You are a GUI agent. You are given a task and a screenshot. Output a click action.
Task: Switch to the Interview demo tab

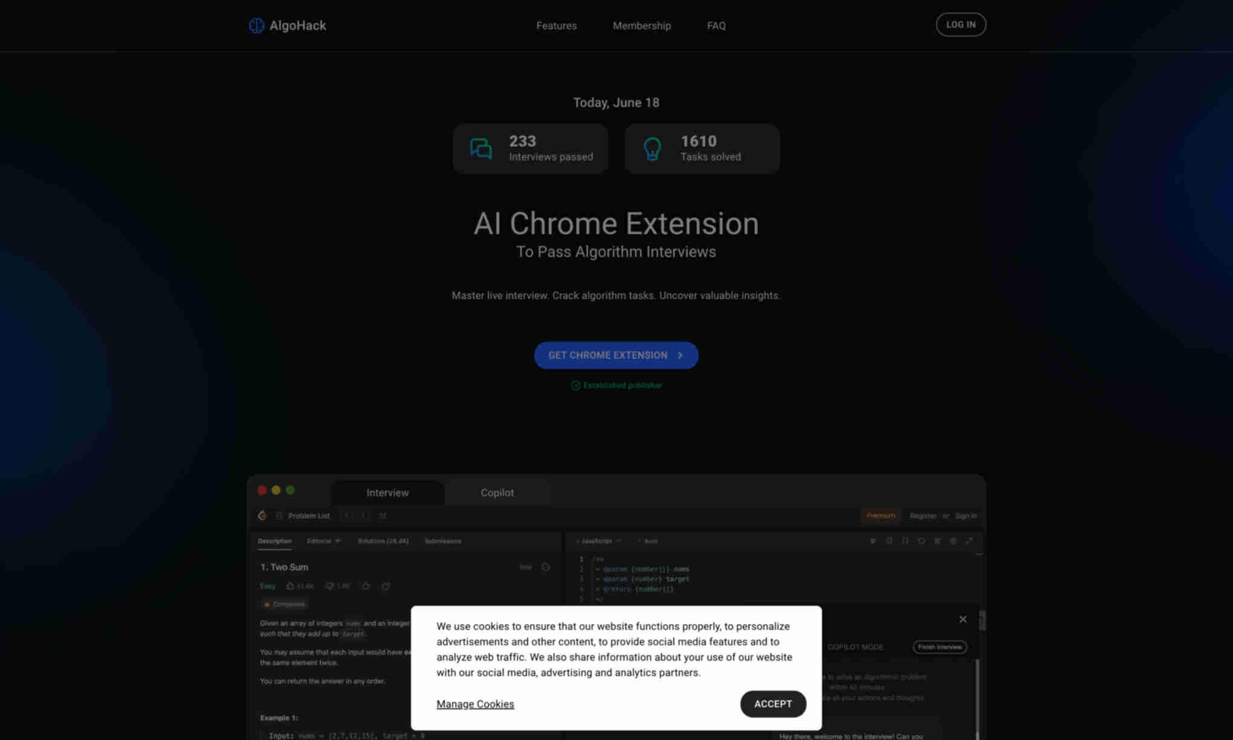(x=387, y=493)
